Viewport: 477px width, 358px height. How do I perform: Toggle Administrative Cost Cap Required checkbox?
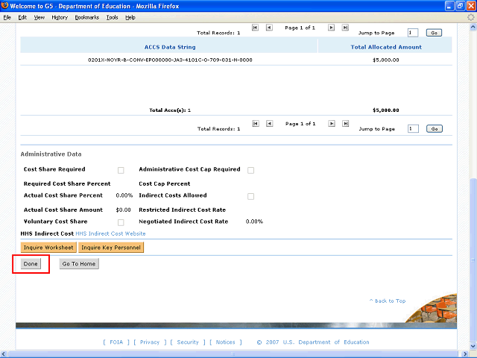tap(250, 170)
